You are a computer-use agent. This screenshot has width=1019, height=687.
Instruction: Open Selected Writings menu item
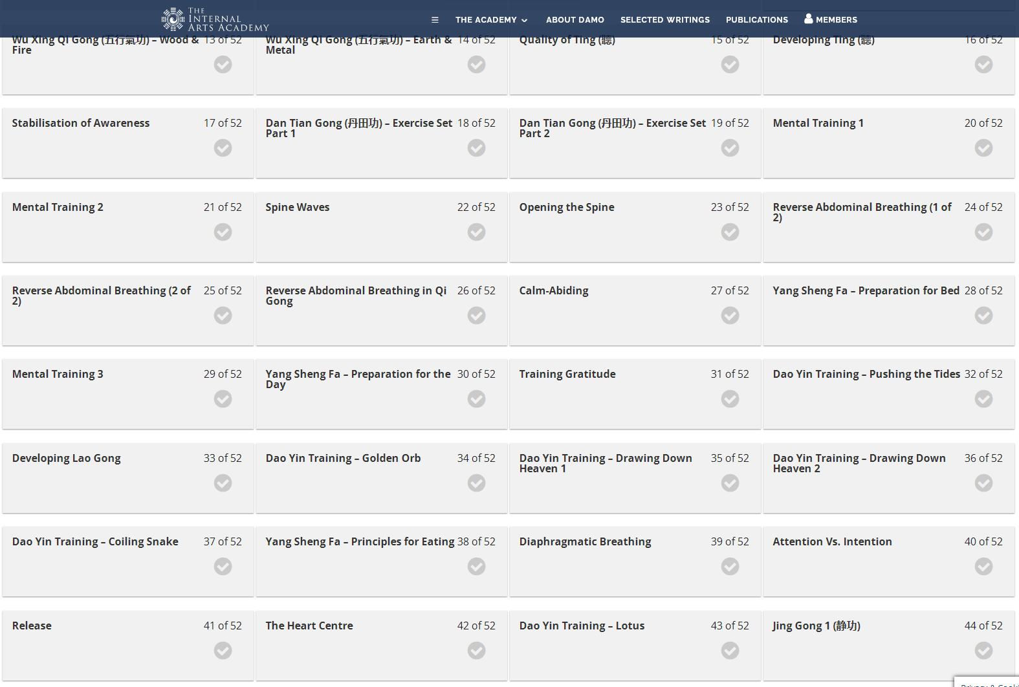665,20
